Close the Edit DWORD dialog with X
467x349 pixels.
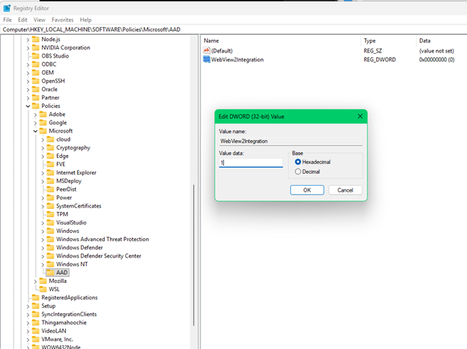(360, 116)
